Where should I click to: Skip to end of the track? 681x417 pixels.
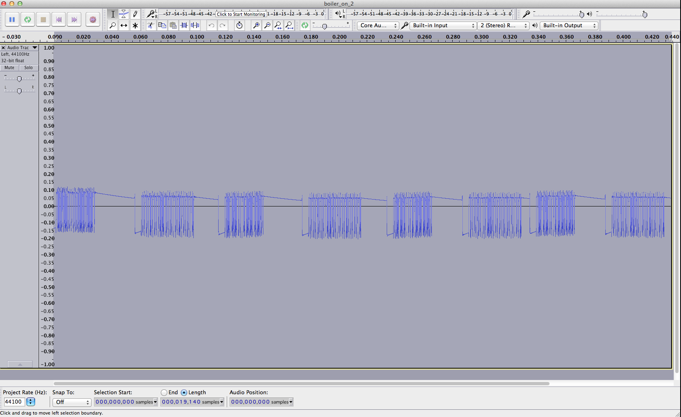click(x=74, y=20)
